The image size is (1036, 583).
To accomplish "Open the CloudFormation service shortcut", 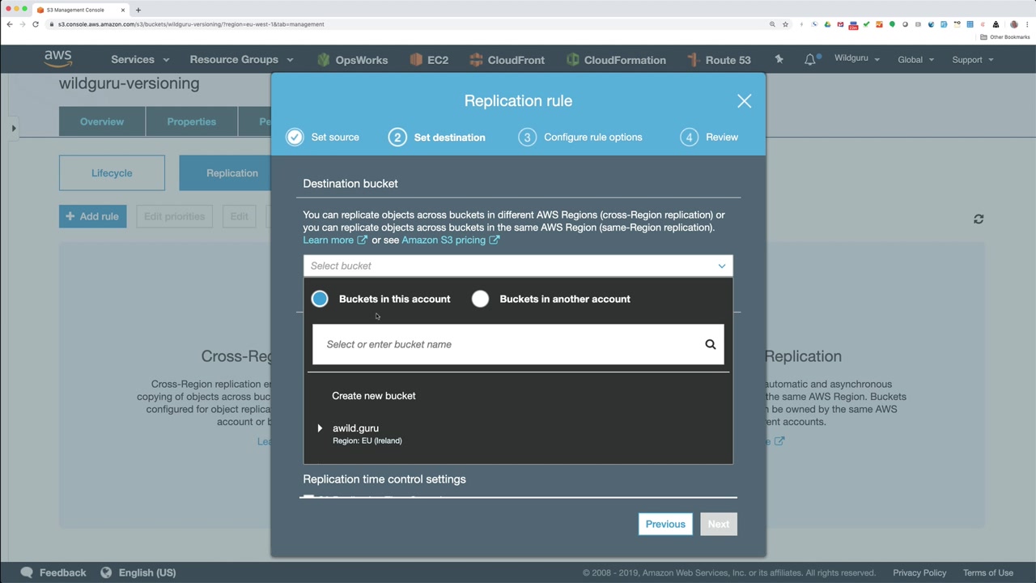I will [x=616, y=60].
